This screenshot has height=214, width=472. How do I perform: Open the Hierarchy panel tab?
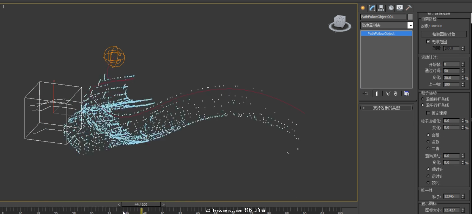pos(381,8)
